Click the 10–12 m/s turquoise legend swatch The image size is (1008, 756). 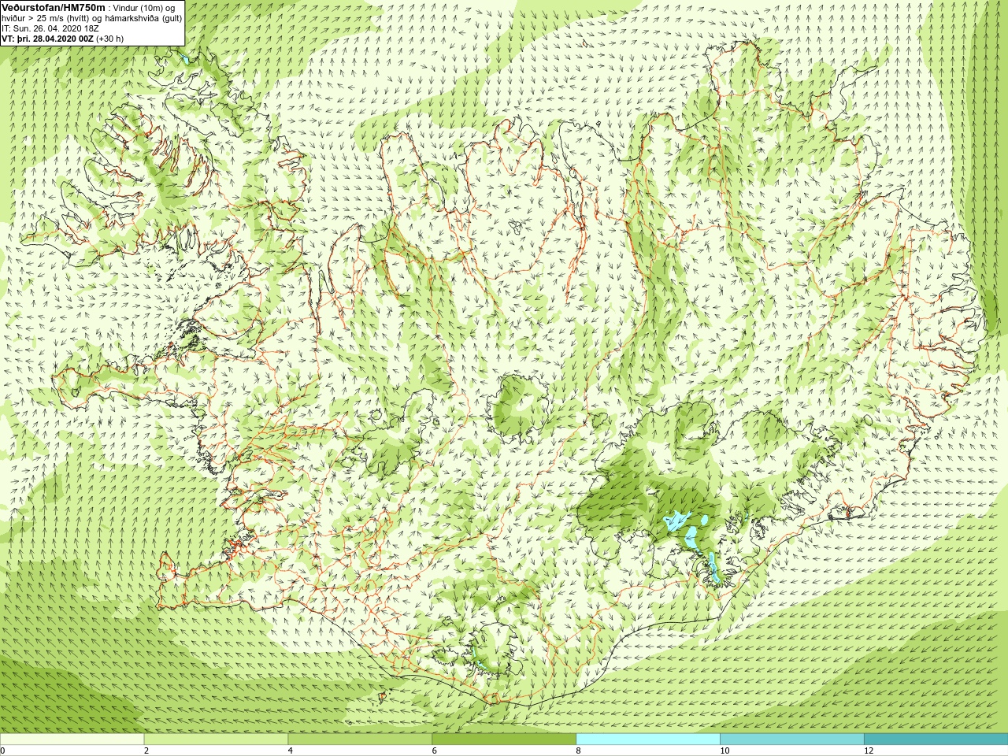tap(792, 739)
